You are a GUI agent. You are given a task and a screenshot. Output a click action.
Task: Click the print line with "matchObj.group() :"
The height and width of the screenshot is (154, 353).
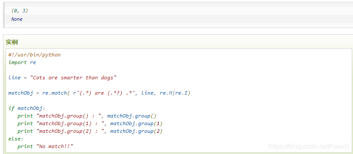pyautogui.click(x=87, y=116)
